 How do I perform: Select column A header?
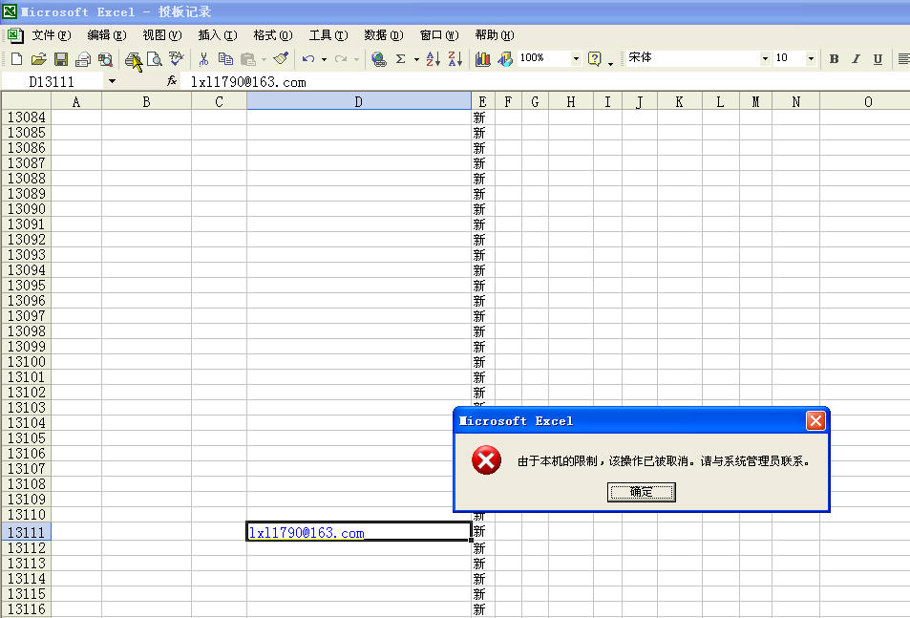click(76, 101)
